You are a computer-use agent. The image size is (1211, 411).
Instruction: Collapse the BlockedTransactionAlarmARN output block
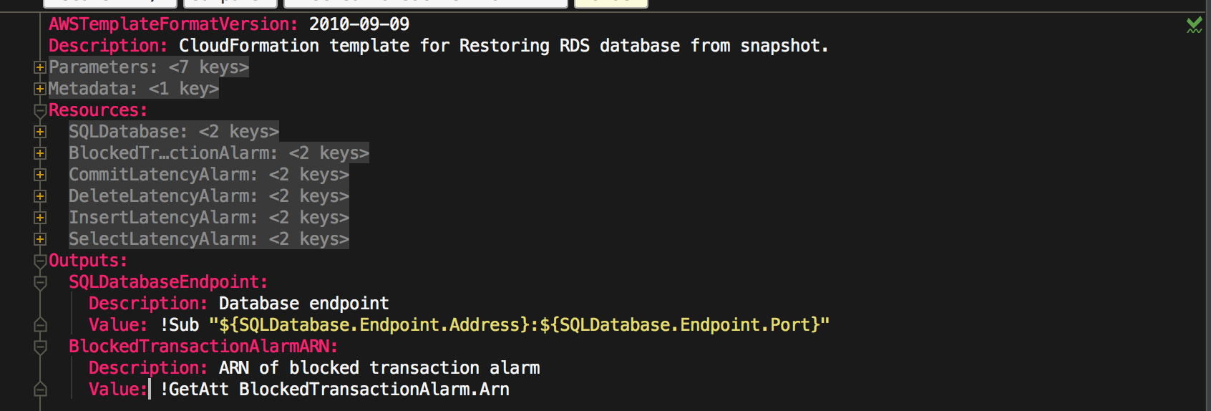pyautogui.click(x=40, y=347)
